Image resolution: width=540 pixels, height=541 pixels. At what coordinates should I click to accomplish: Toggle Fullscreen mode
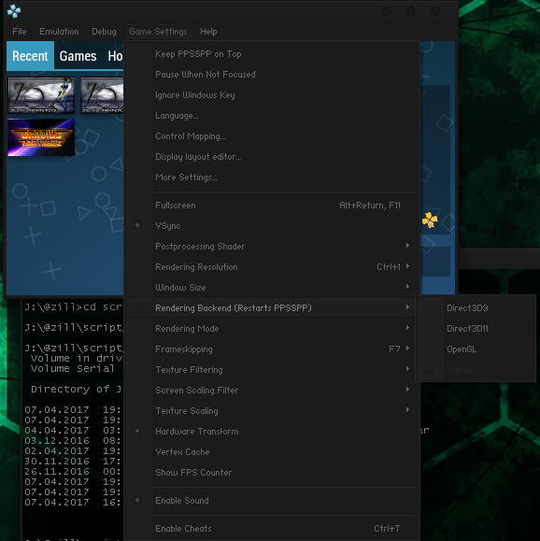(273, 206)
